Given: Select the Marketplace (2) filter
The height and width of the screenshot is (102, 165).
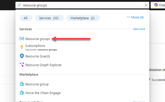Looking at the screenshot, I should point(83,18).
